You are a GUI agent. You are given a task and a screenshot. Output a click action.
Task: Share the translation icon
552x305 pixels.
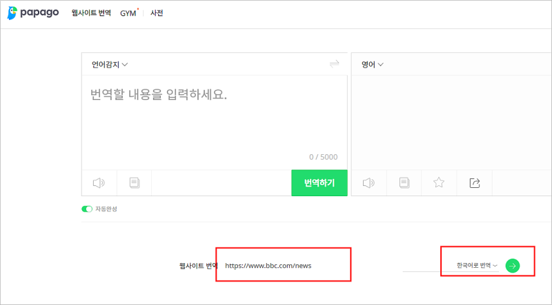tap(475, 182)
